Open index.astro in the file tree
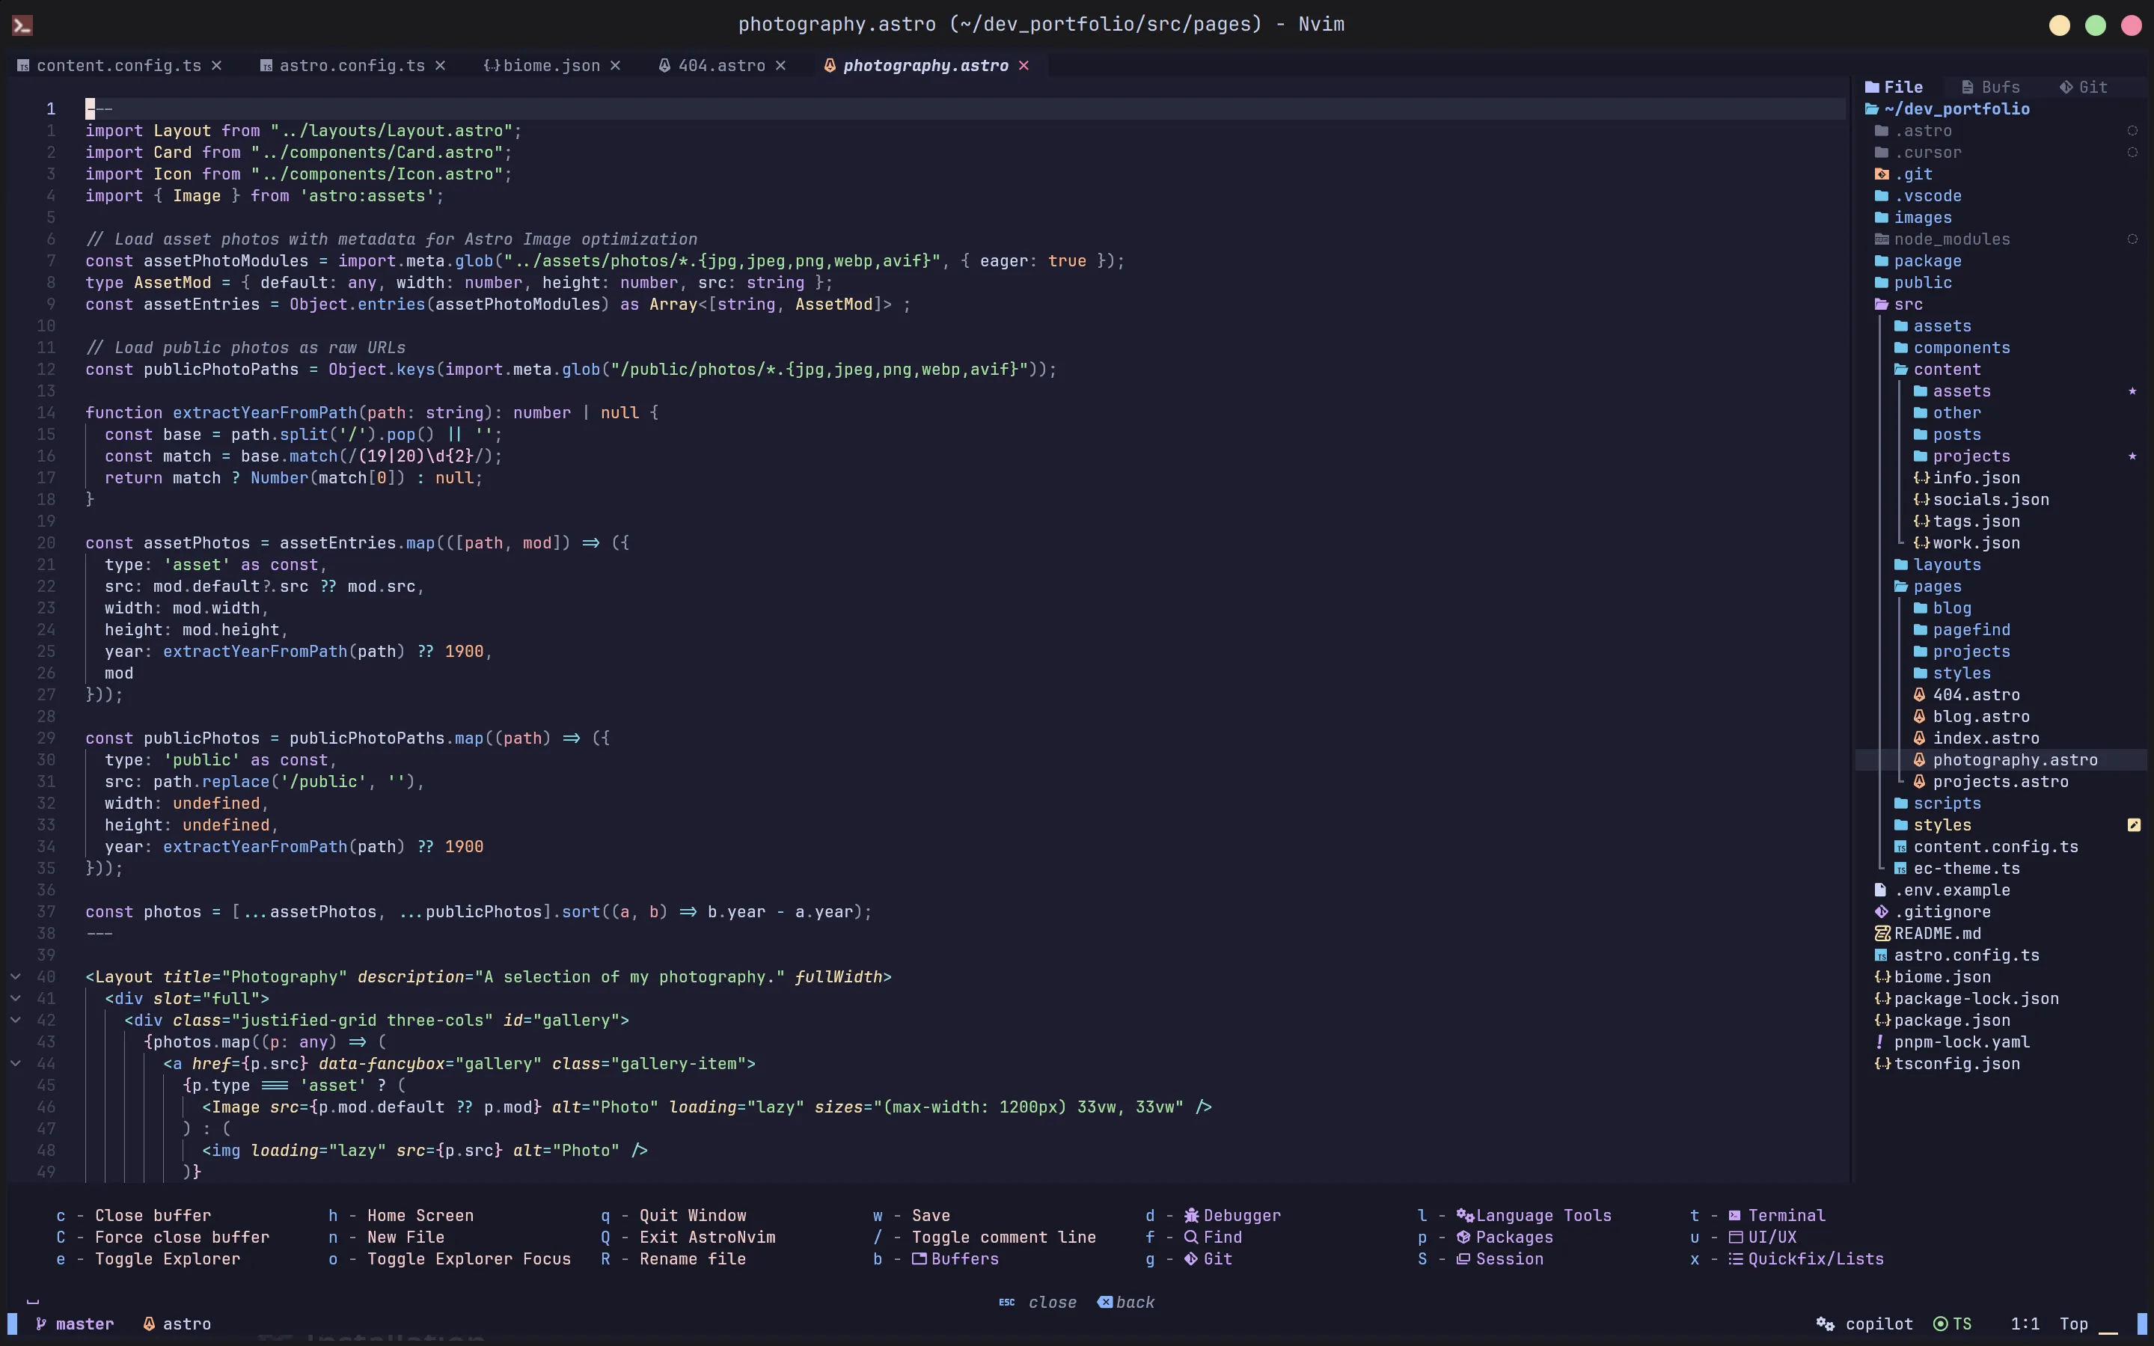Screen dimensions: 2154x1346 click(x=1977, y=739)
